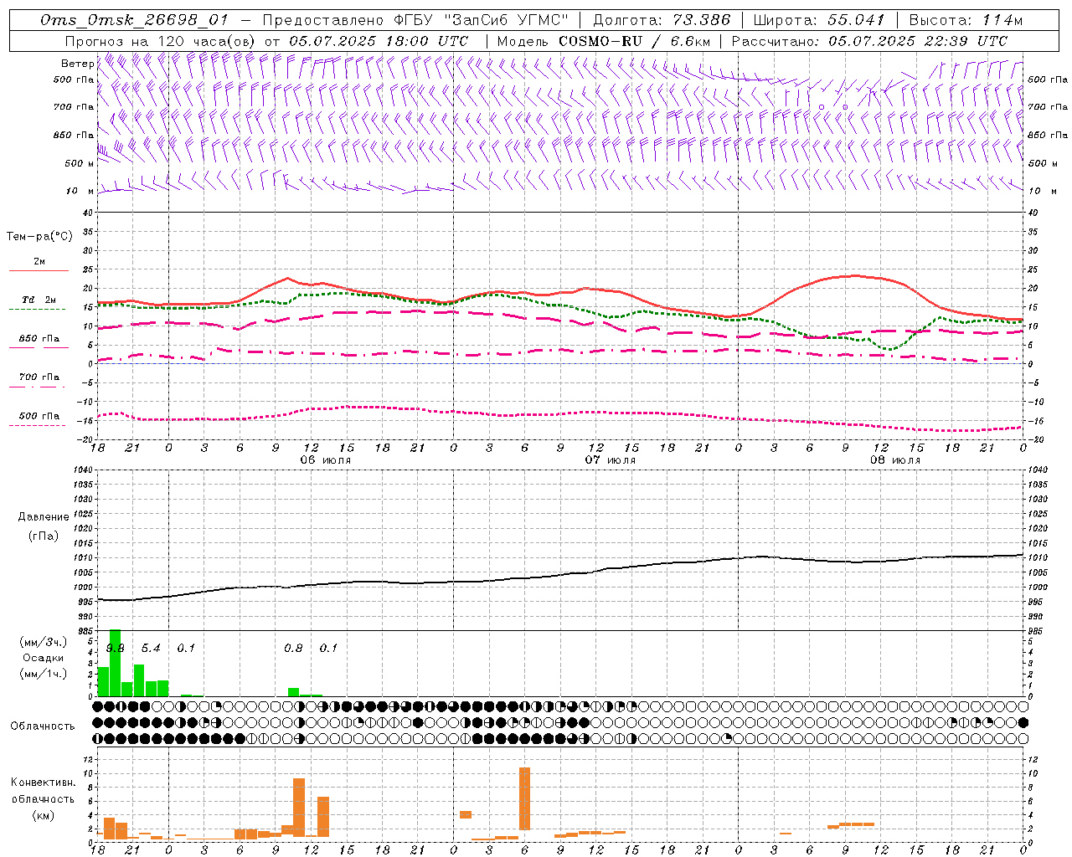The image size is (1072, 857).
Task: Click the Ветер row label
Action: coord(78,64)
